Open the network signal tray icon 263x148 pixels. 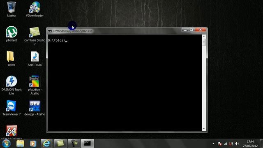point(226,143)
